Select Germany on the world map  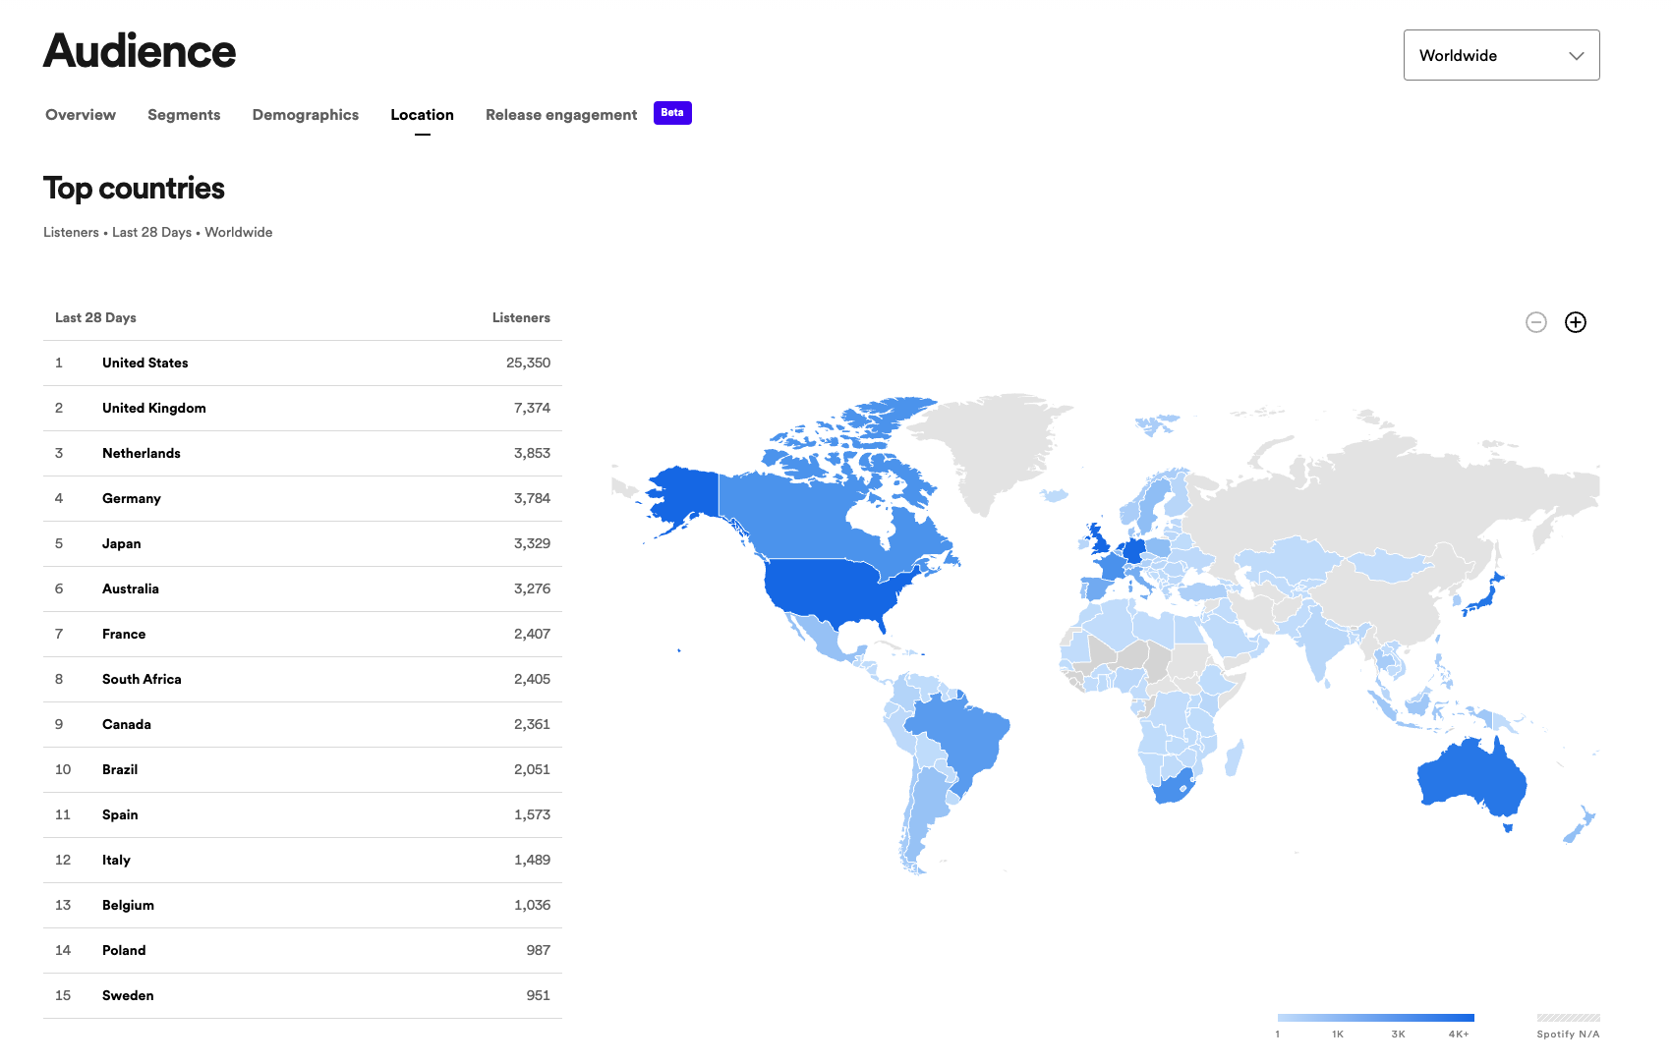[1132, 552]
